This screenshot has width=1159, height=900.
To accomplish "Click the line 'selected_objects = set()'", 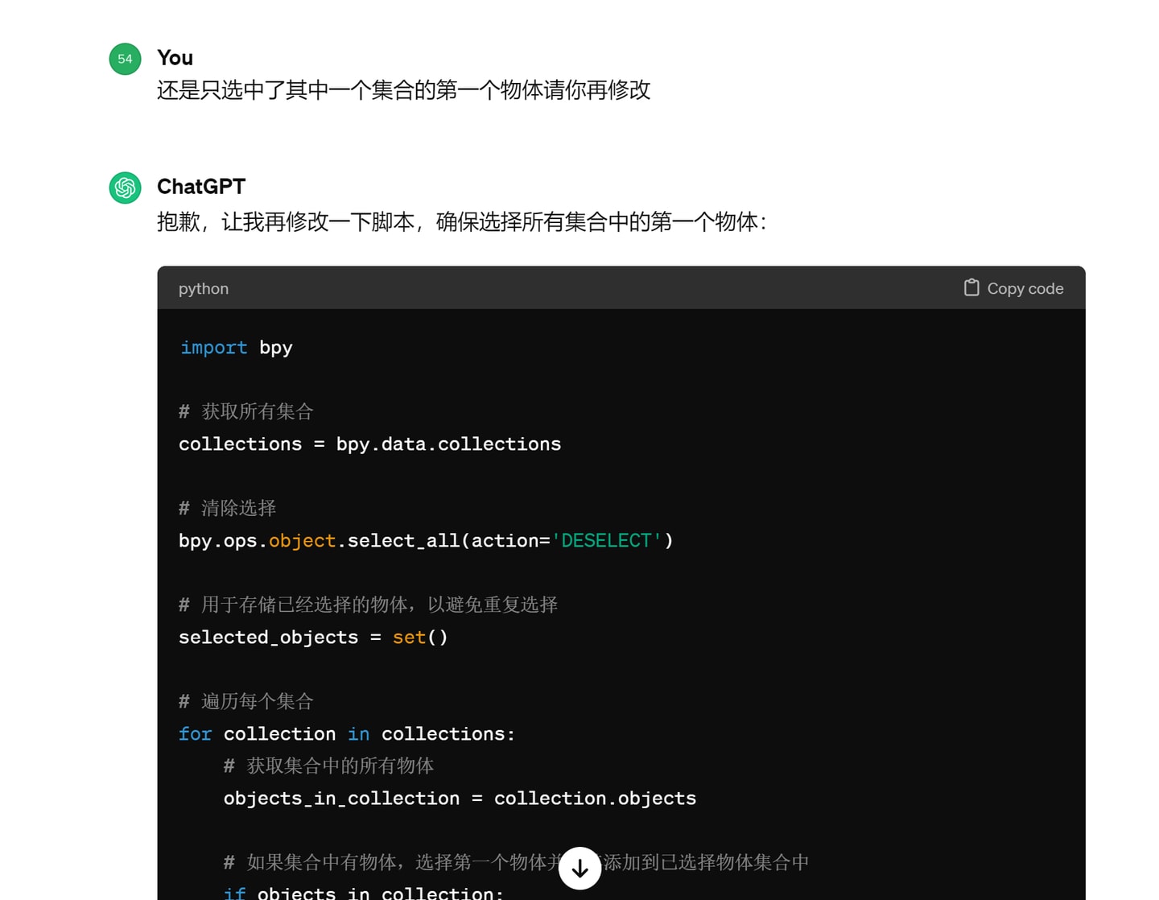I will coord(313,638).
